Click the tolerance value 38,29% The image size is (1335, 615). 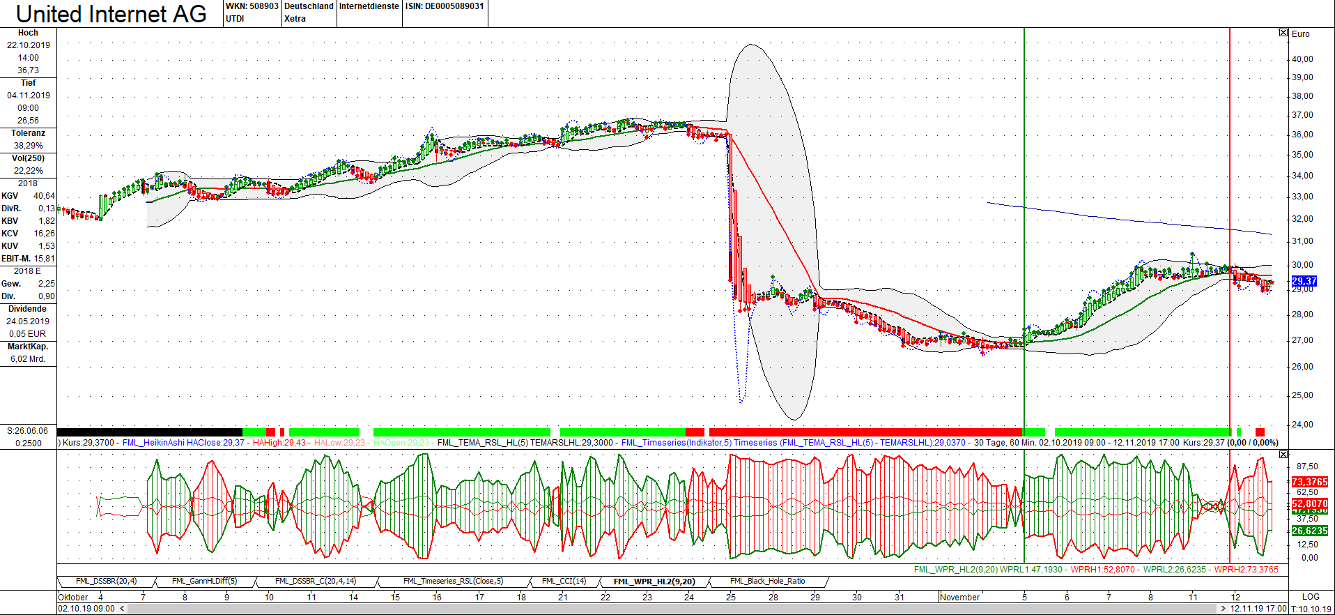click(28, 146)
